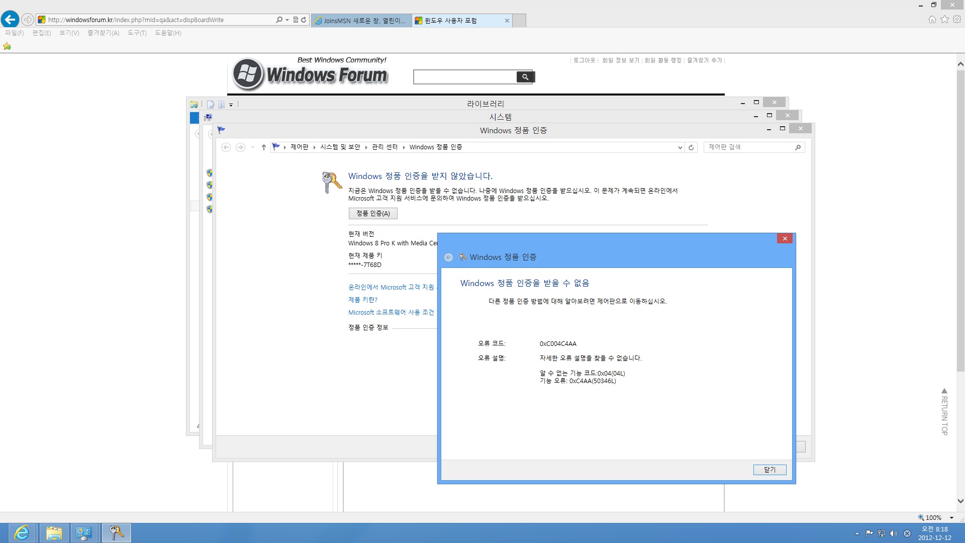Screen dimensions: 965x543
Task: Show hidden tray icons arrow
Action: tap(857, 533)
